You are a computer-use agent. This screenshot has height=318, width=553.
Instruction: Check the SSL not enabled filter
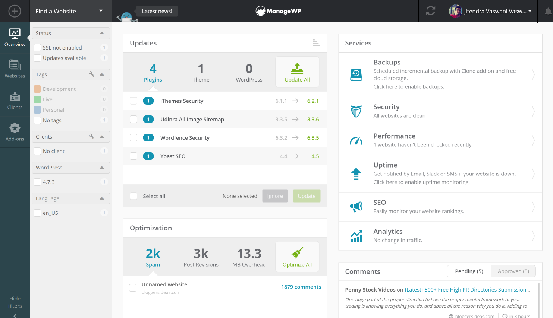click(x=37, y=47)
